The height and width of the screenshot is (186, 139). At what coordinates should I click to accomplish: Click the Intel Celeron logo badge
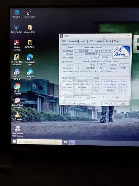point(121,52)
